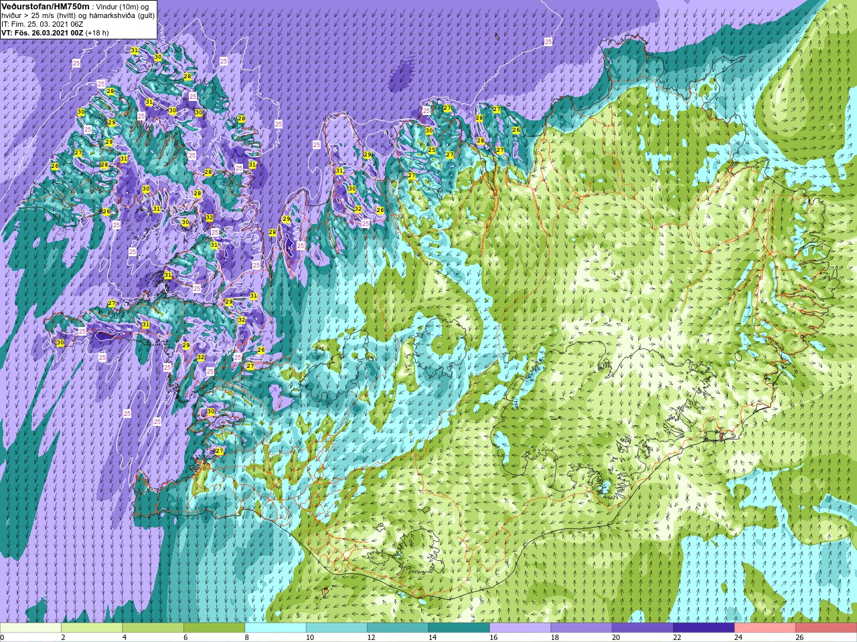
Task: Click the pale yellow 0–2 m/s legend swatch
Action: [31, 628]
